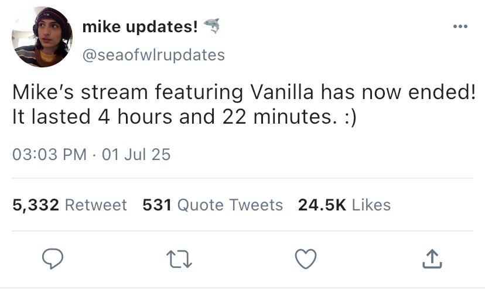View the 5,332 Retweet list
The height and width of the screenshot is (289, 485).
coord(69,205)
